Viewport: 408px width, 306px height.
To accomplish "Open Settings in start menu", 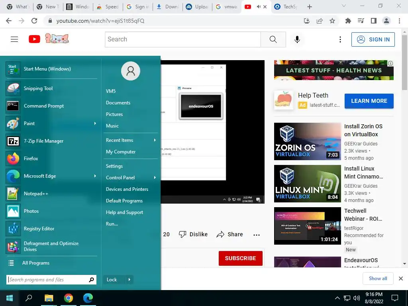I will point(114,166).
